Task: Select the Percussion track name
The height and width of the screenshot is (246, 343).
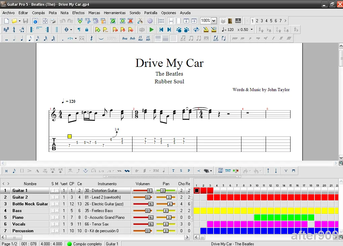Action: click(x=23, y=231)
